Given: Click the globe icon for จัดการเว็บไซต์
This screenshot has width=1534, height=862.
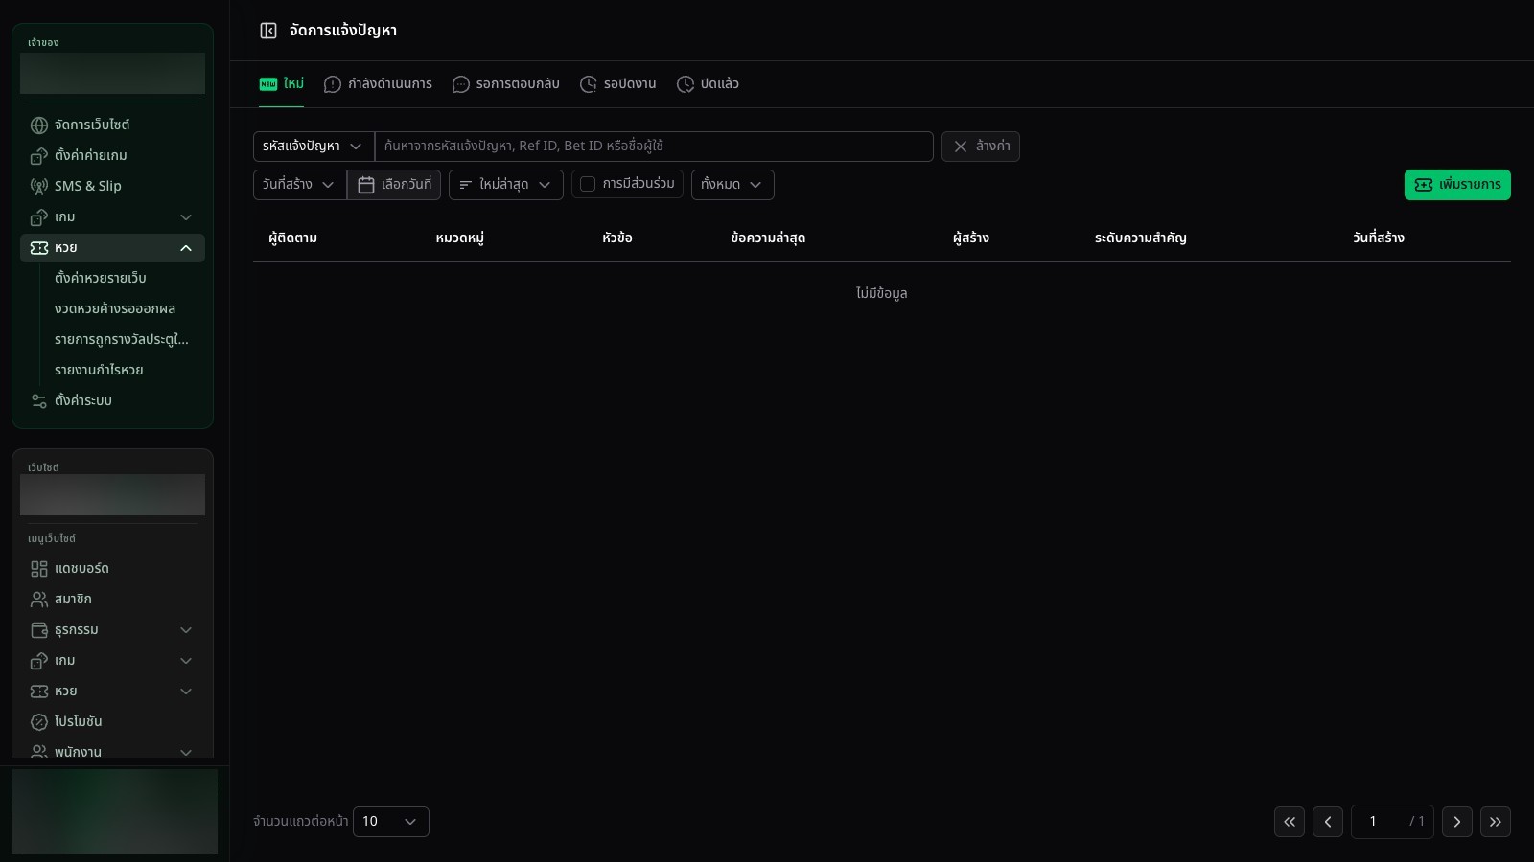Looking at the screenshot, I should (39, 125).
